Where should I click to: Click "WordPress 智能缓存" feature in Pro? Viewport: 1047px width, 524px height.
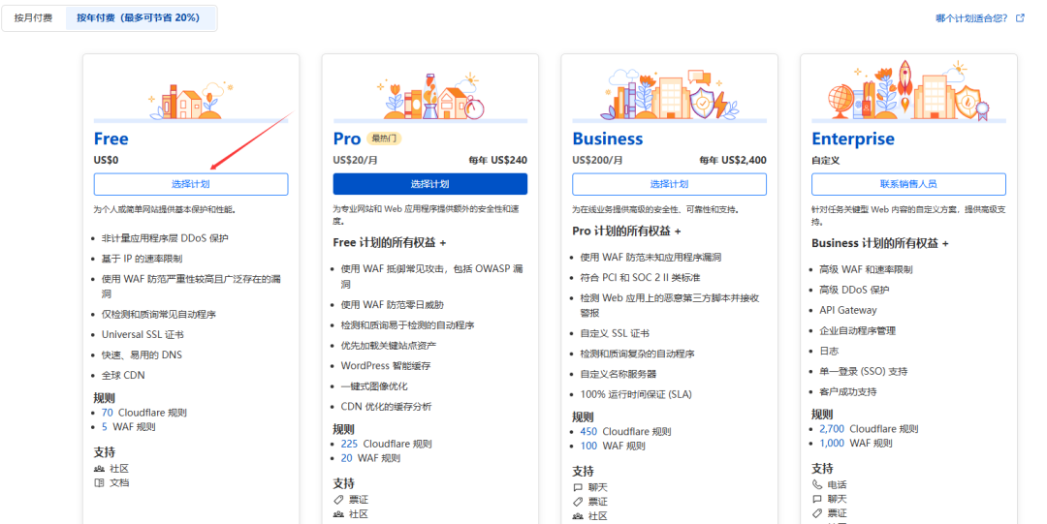click(x=386, y=366)
